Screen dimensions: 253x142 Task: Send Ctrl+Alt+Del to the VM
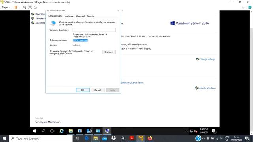pyautogui.click(x=25, y=7)
